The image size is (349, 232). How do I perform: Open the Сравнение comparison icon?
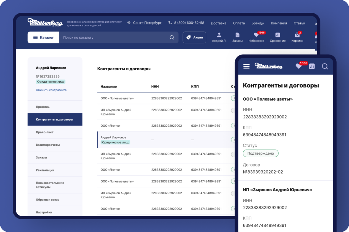click(x=277, y=35)
